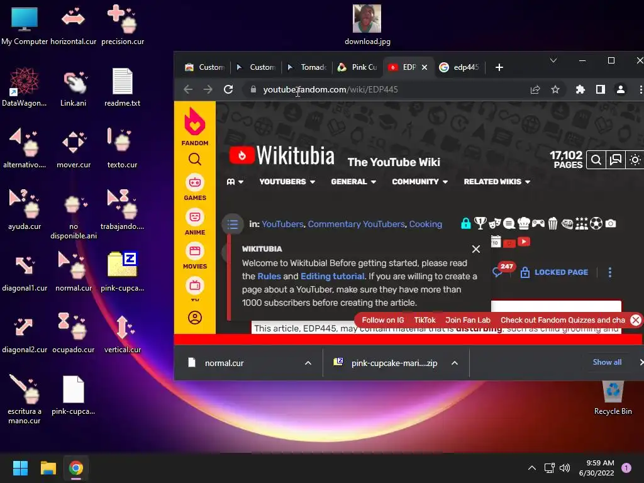Switch to the edp445 Google tab
Viewport: 644px width, 483px height.
coord(459,67)
